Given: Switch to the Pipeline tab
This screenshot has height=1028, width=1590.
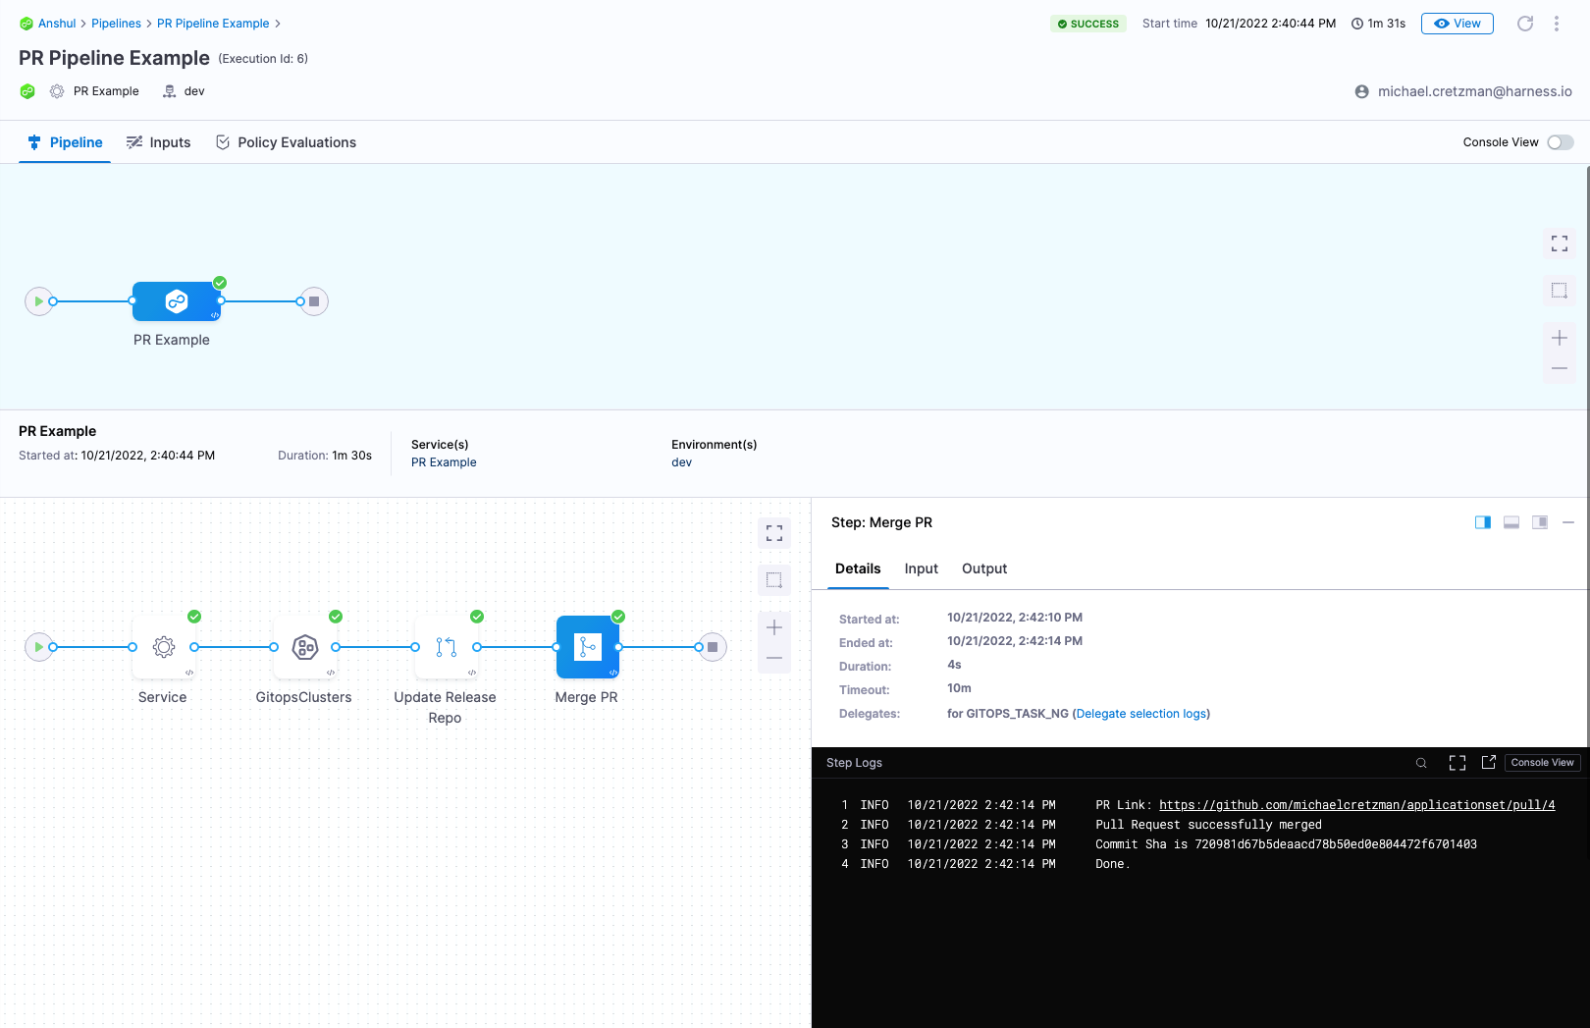Looking at the screenshot, I should tap(65, 142).
